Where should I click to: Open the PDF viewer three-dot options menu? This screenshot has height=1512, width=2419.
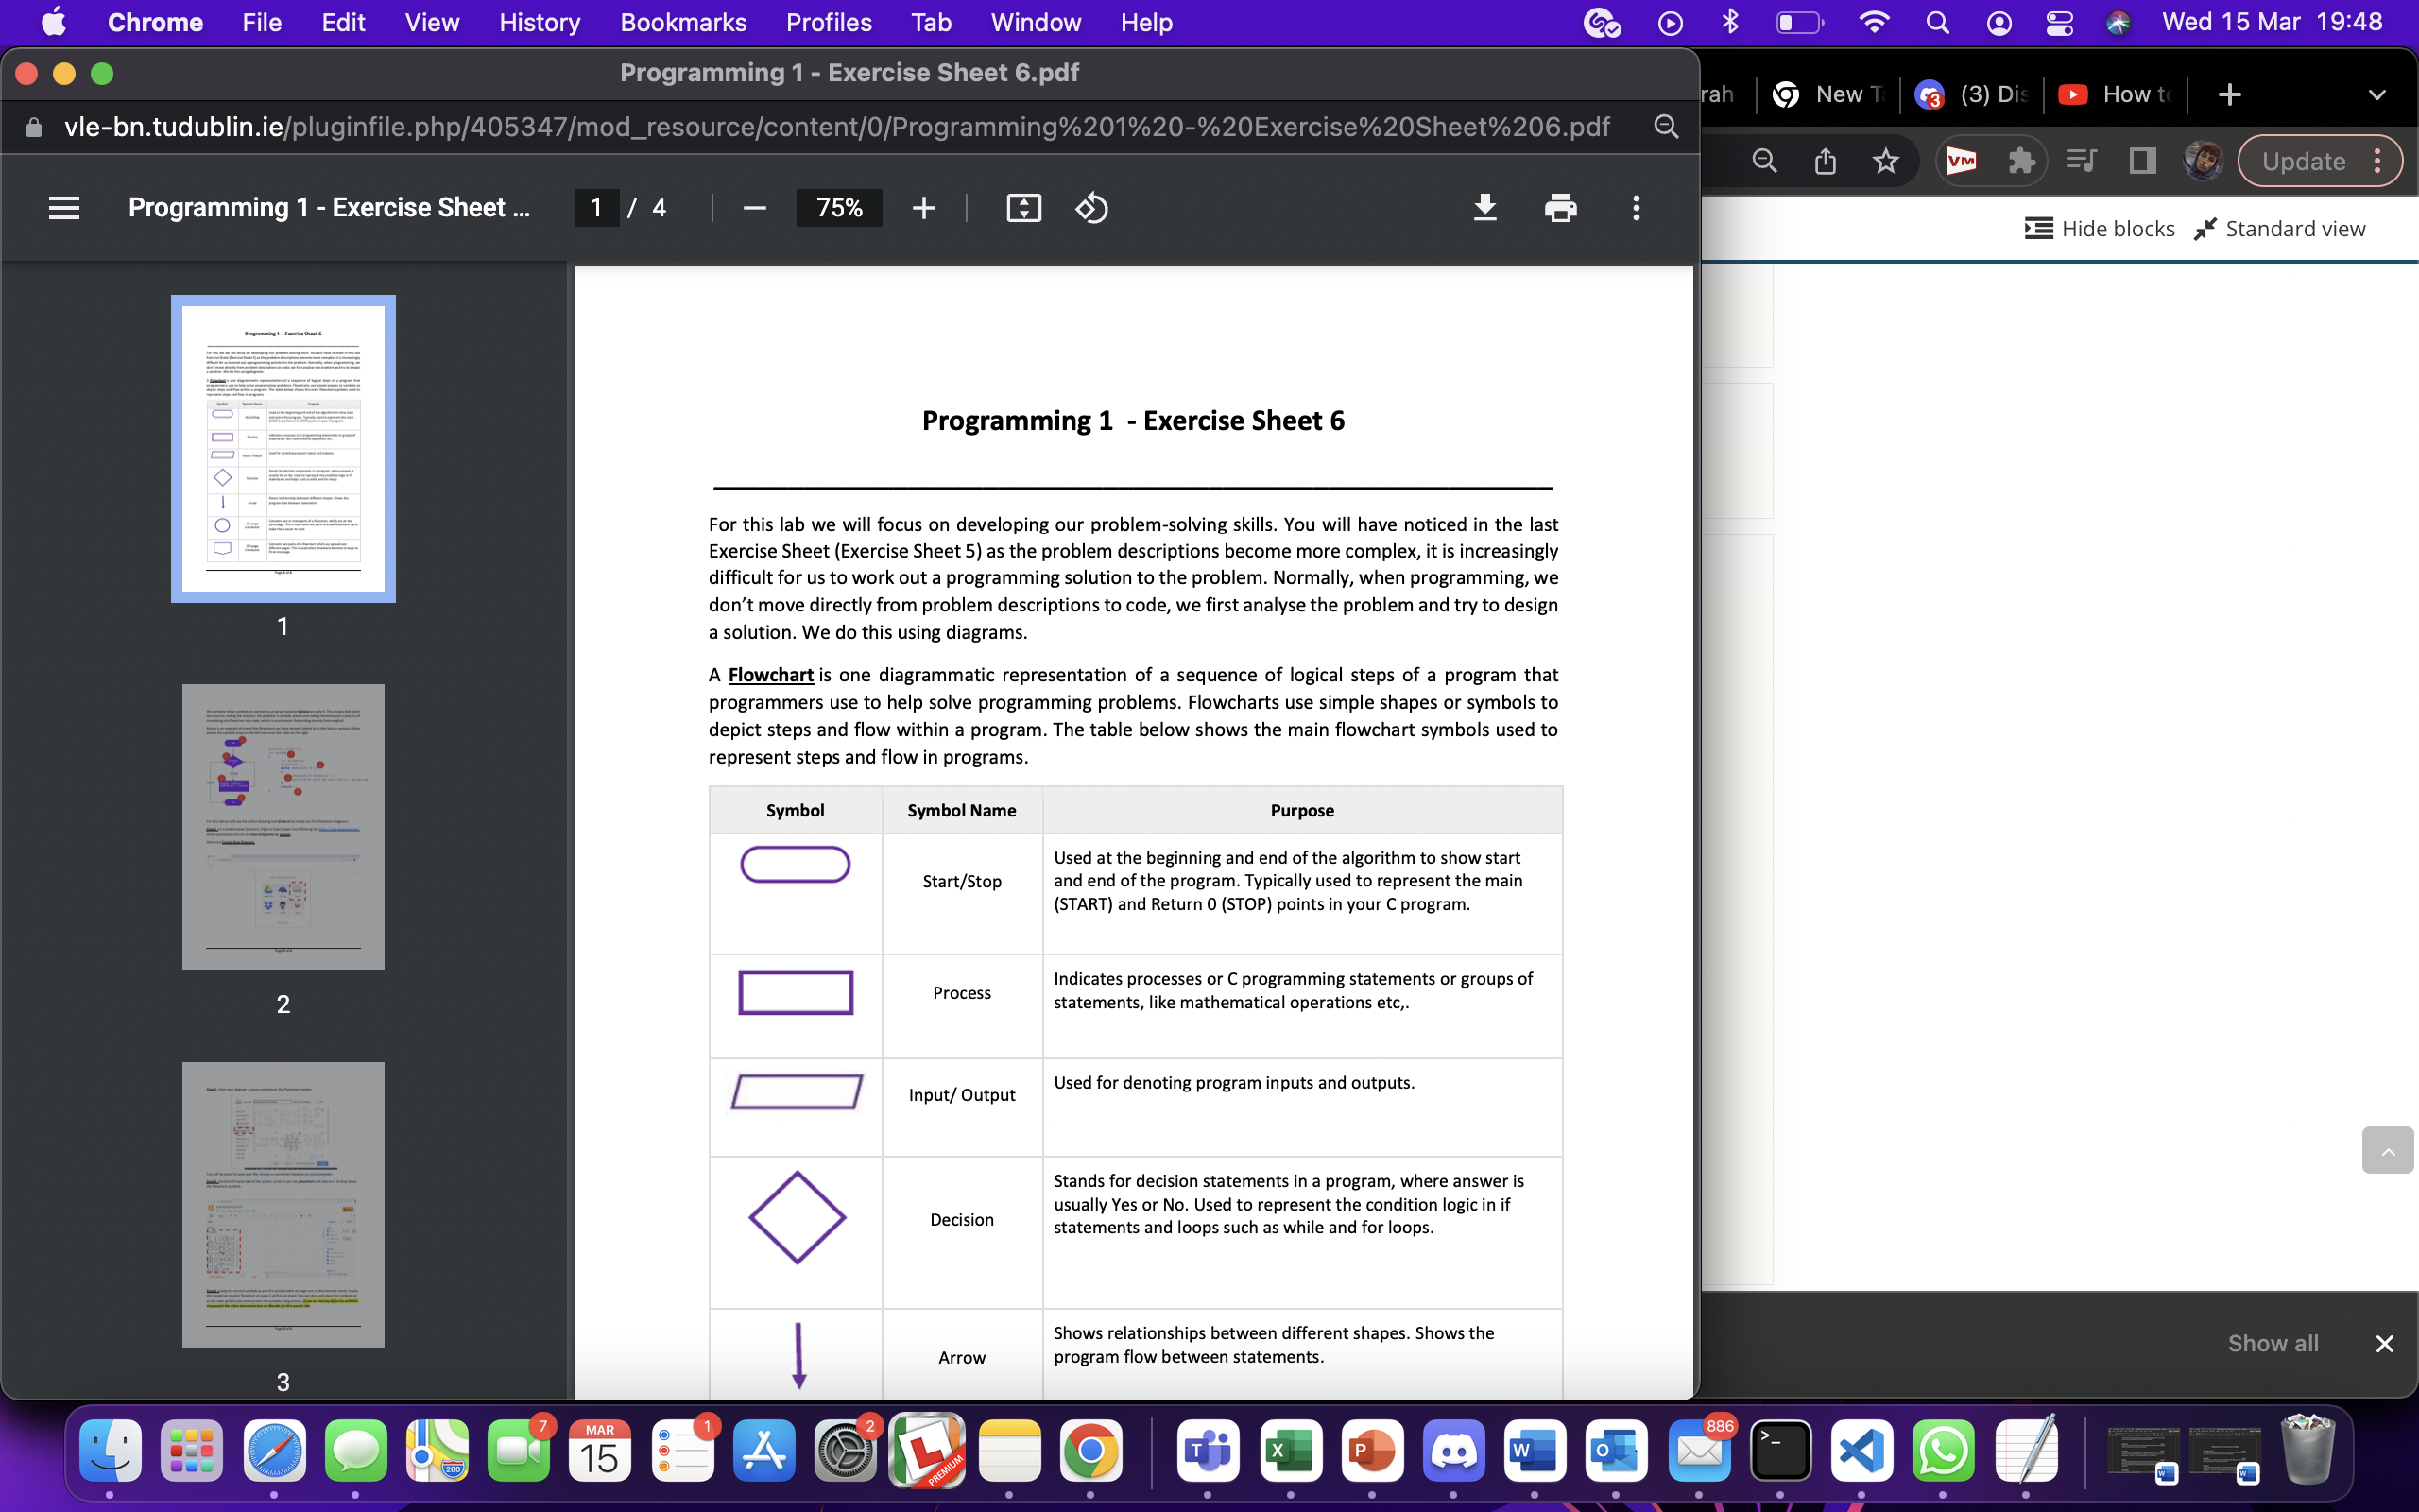(x=1636, y=207)
